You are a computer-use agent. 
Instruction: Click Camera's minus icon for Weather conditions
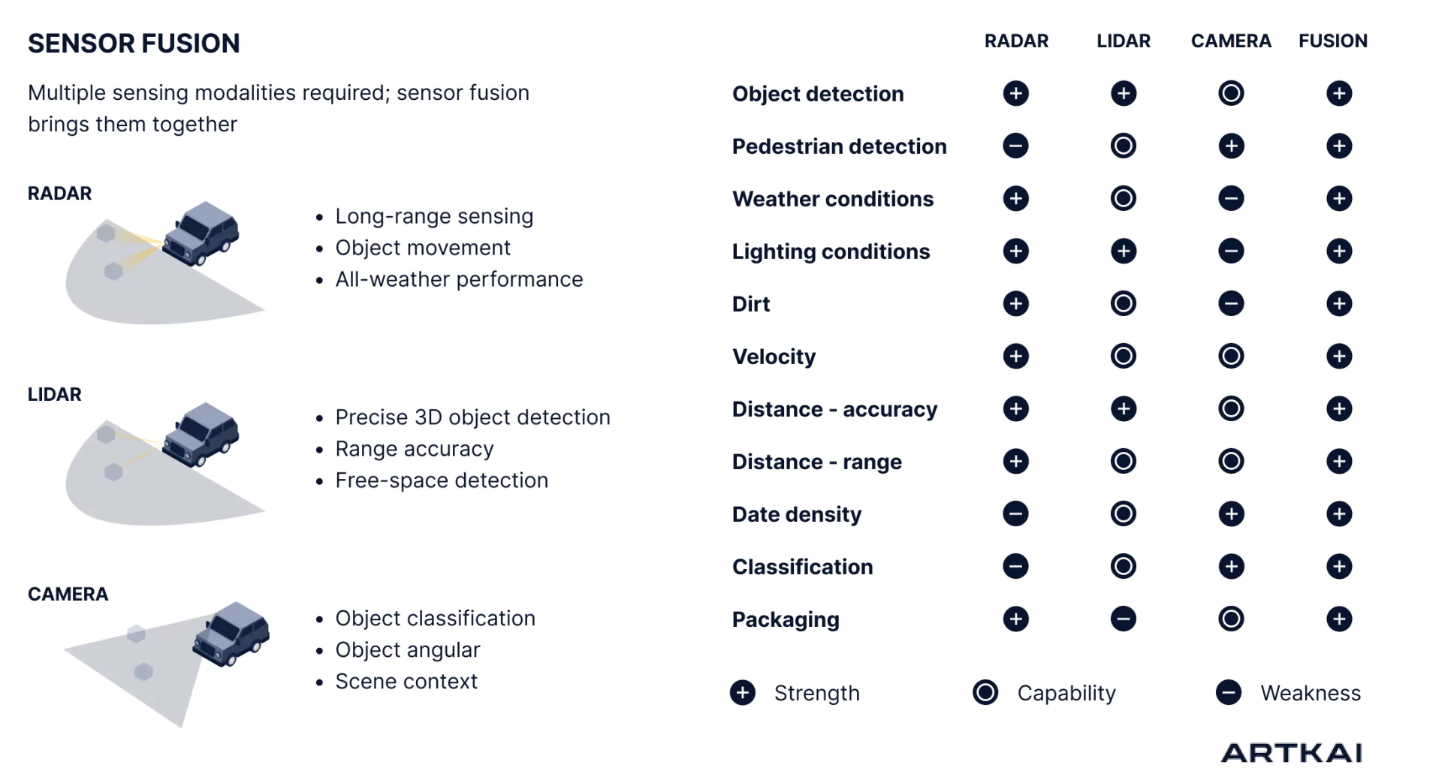coord(1231,198)
